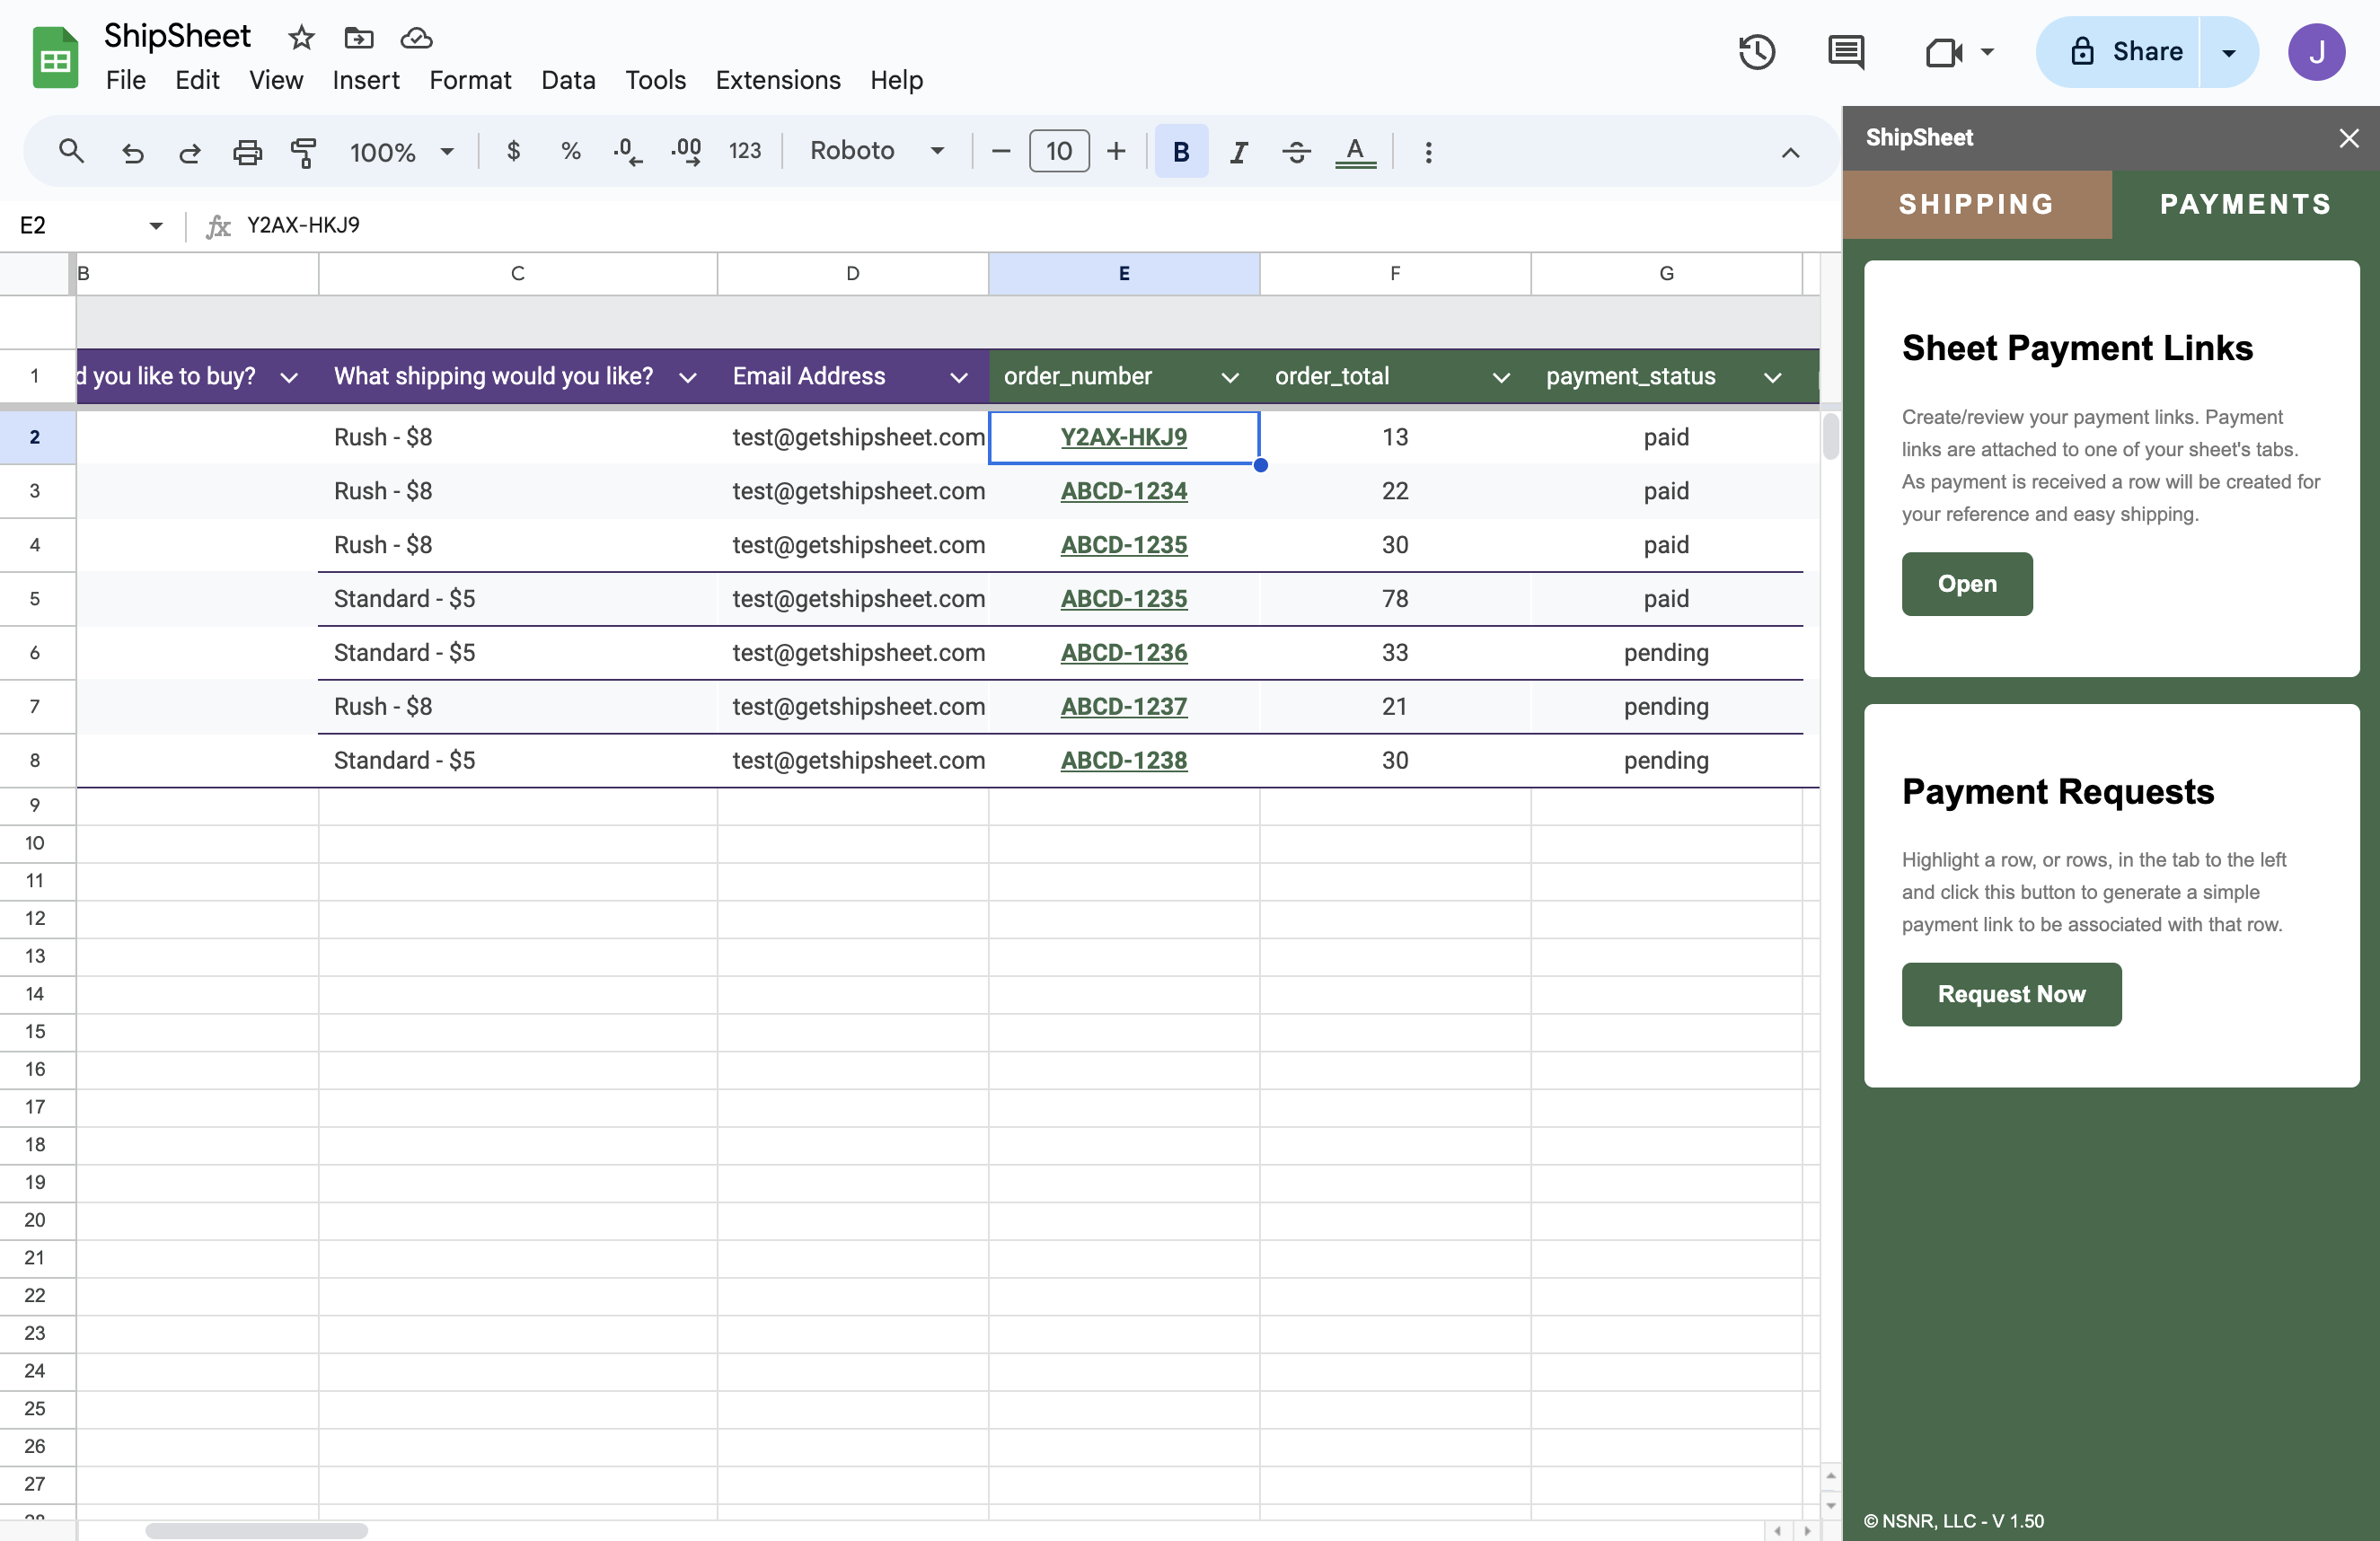Click the print icon in toolbar
This screenshot has width=2380, height=1541.
click(247, 152)
